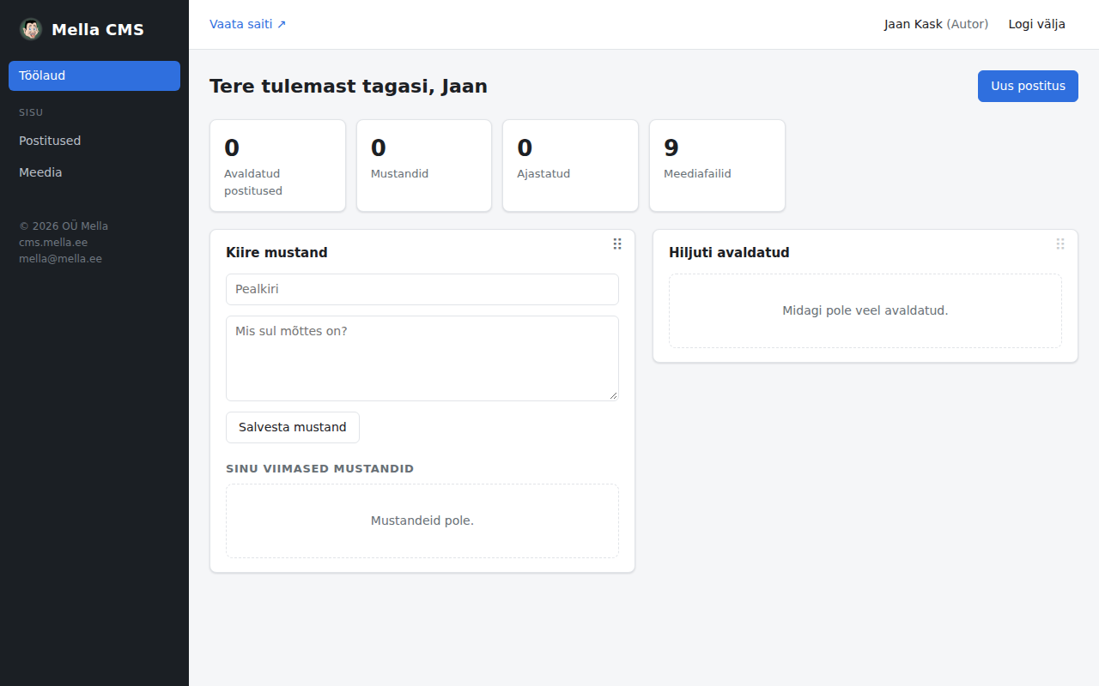Open the Mustandid stat card
The height and width of the screenshot is (686, 1099).
tap(424, 165)
